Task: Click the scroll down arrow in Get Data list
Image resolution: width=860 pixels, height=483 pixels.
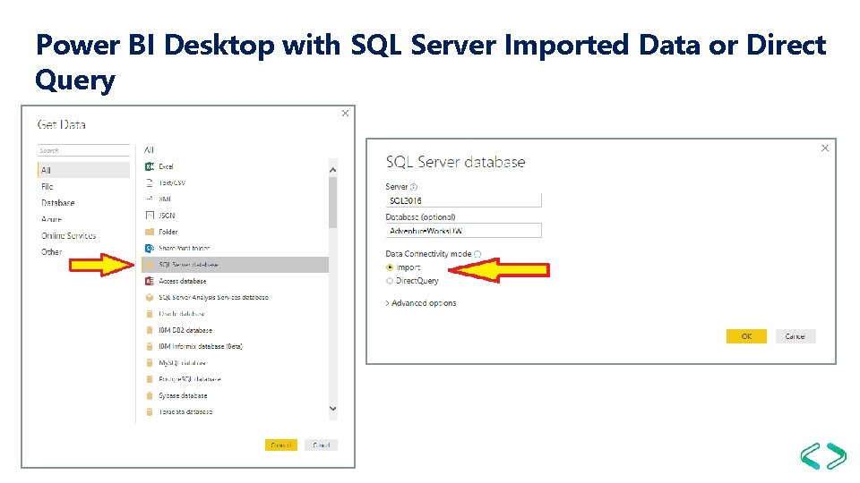Action: point(332,409)
